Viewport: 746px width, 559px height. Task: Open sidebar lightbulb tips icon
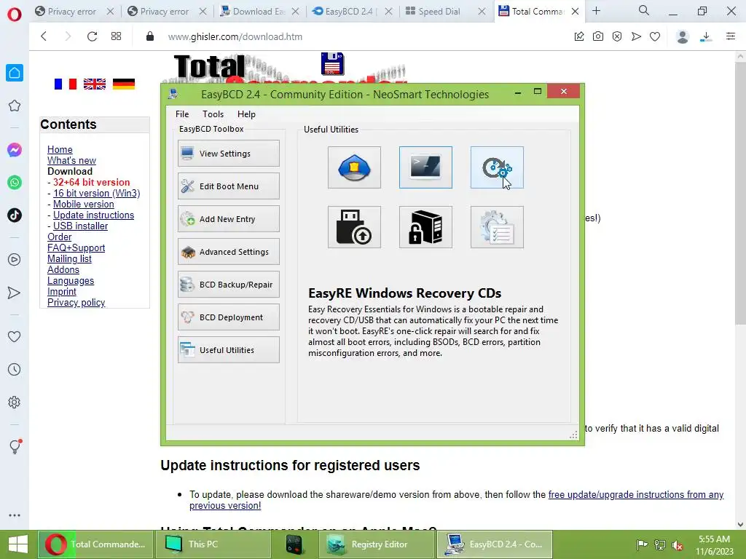(x=15, y=446)
